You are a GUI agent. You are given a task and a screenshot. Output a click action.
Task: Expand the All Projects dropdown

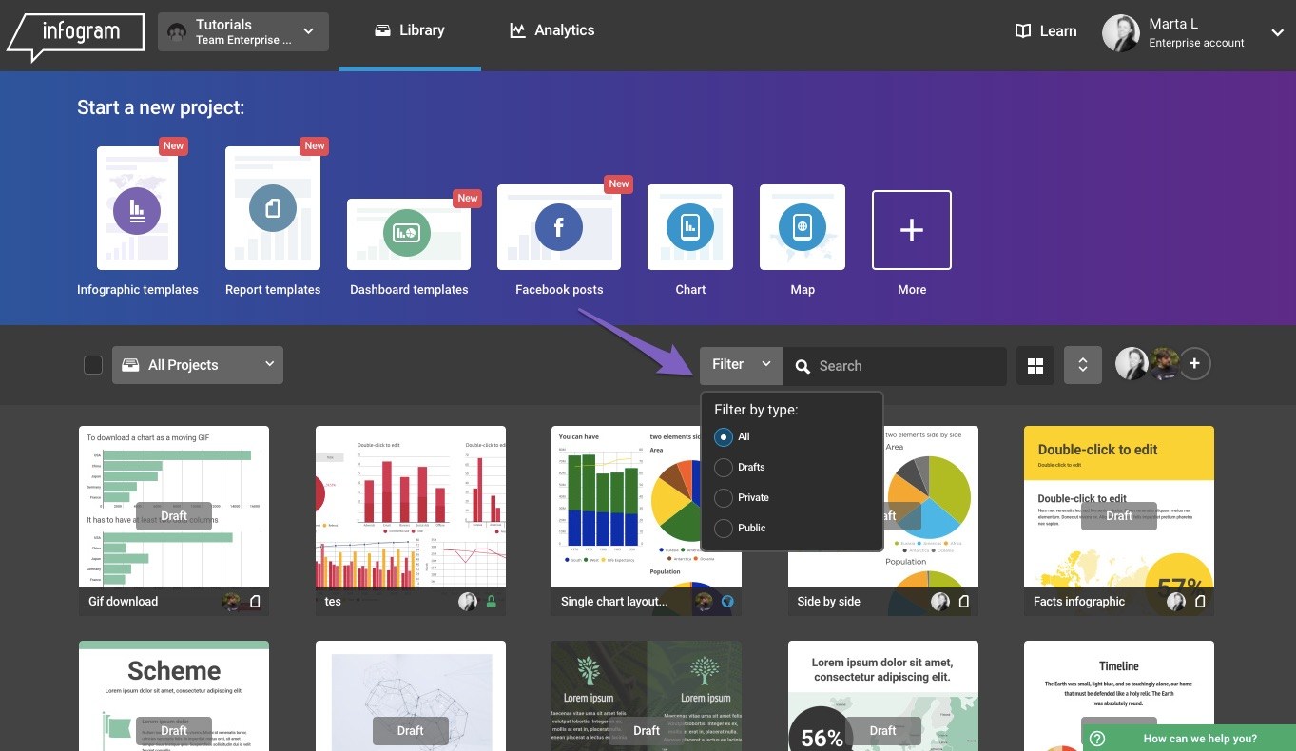point(198,365)
